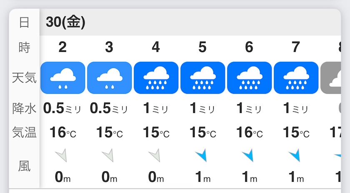
Task: Select the rain icon under hour 5
Action: pyautogui.click(x=202, y=78)
